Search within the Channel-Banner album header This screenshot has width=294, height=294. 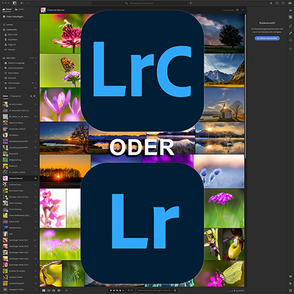[238, 10]
